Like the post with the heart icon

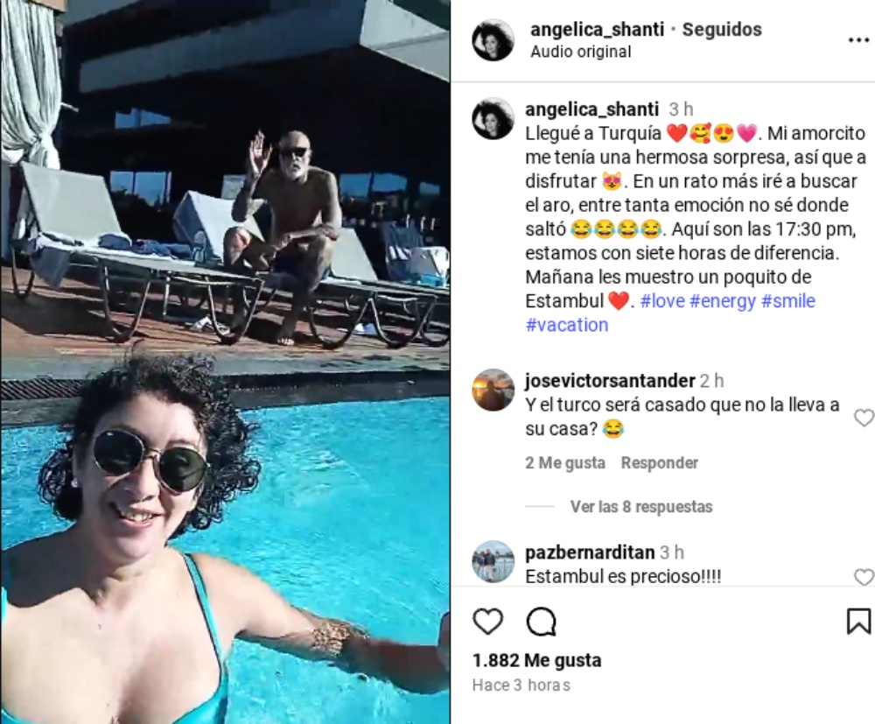(487, 622)
